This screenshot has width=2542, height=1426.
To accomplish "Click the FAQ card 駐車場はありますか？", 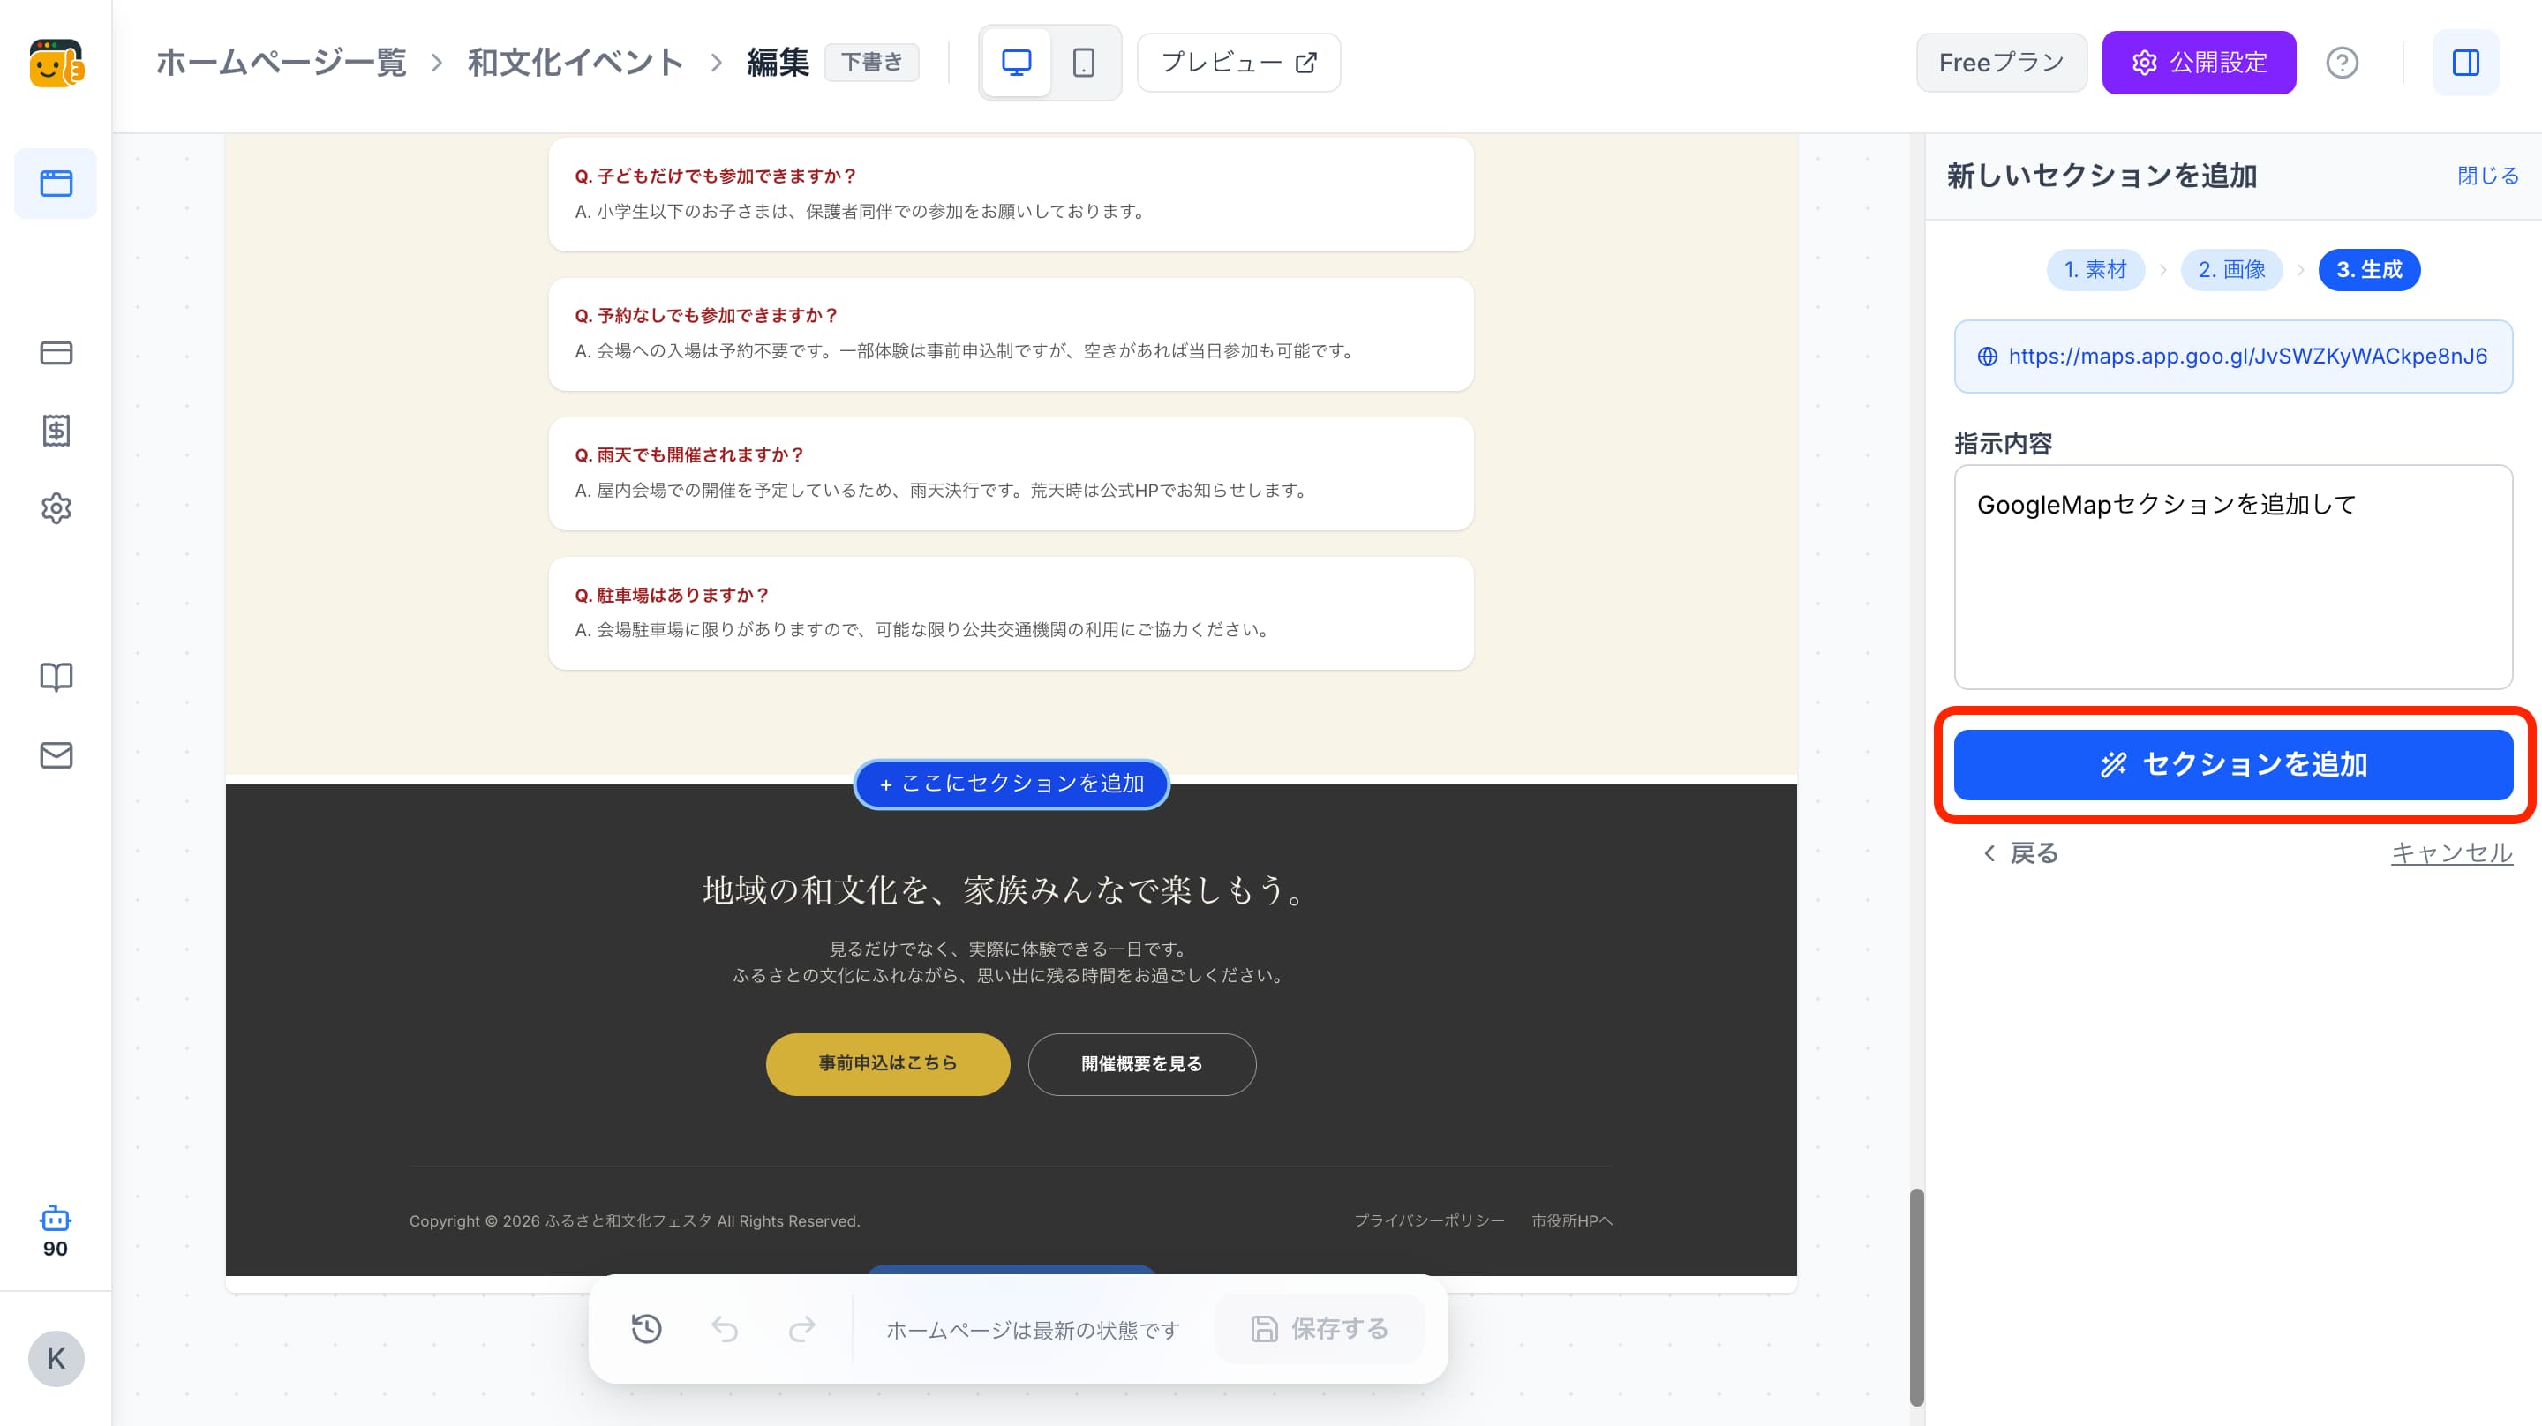I will (1012, 612).
